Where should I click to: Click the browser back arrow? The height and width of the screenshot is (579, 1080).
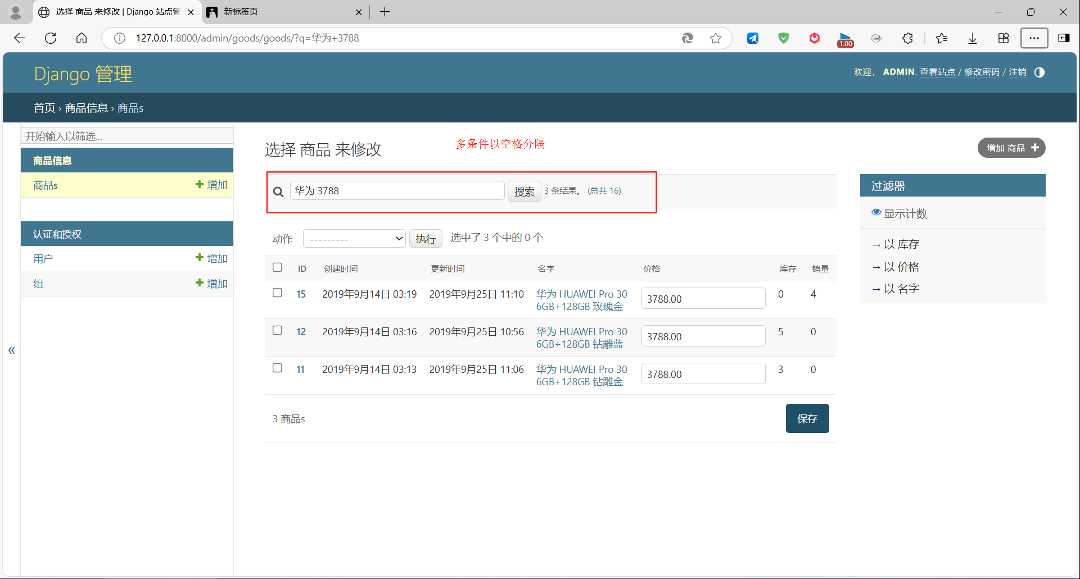click(x=20, y=38)
